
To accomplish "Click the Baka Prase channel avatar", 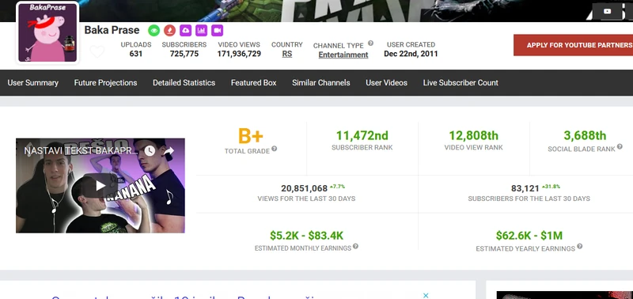I will click(47, 33).
